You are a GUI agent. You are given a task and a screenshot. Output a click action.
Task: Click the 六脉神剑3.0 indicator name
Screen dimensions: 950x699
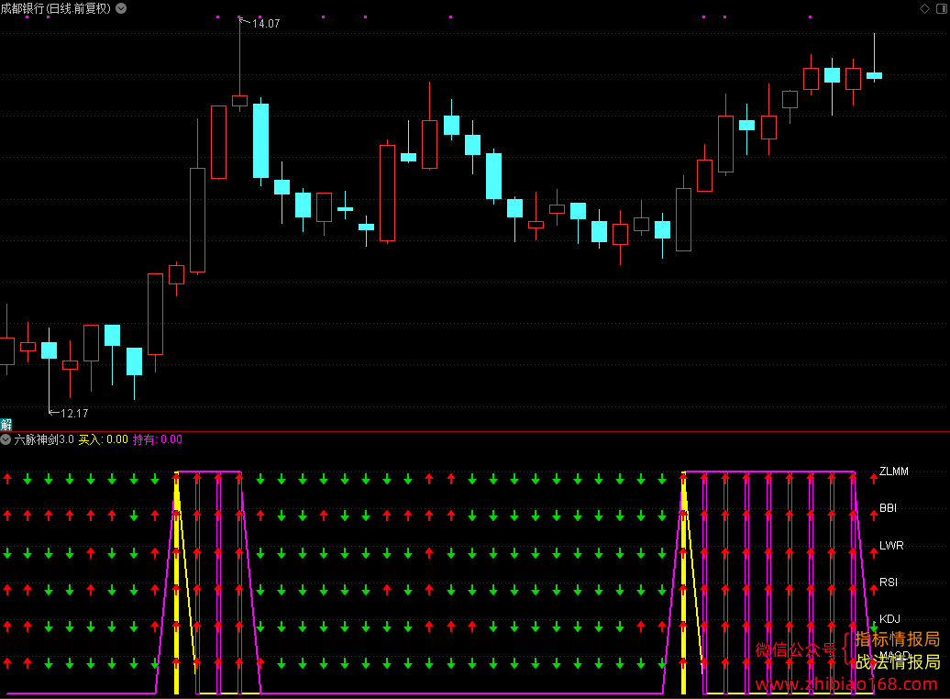coord(44,439)
